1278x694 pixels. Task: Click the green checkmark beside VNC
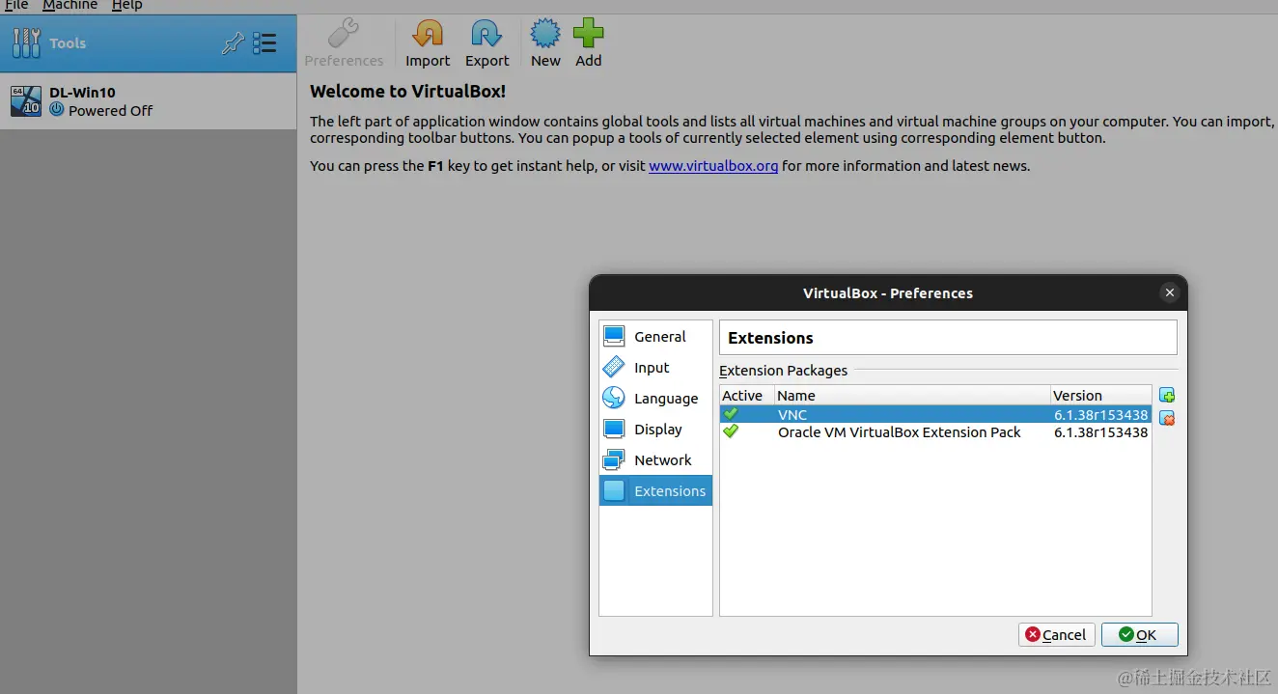[731, 414]
